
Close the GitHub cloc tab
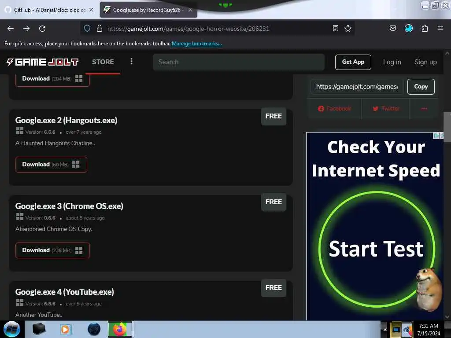91,10
